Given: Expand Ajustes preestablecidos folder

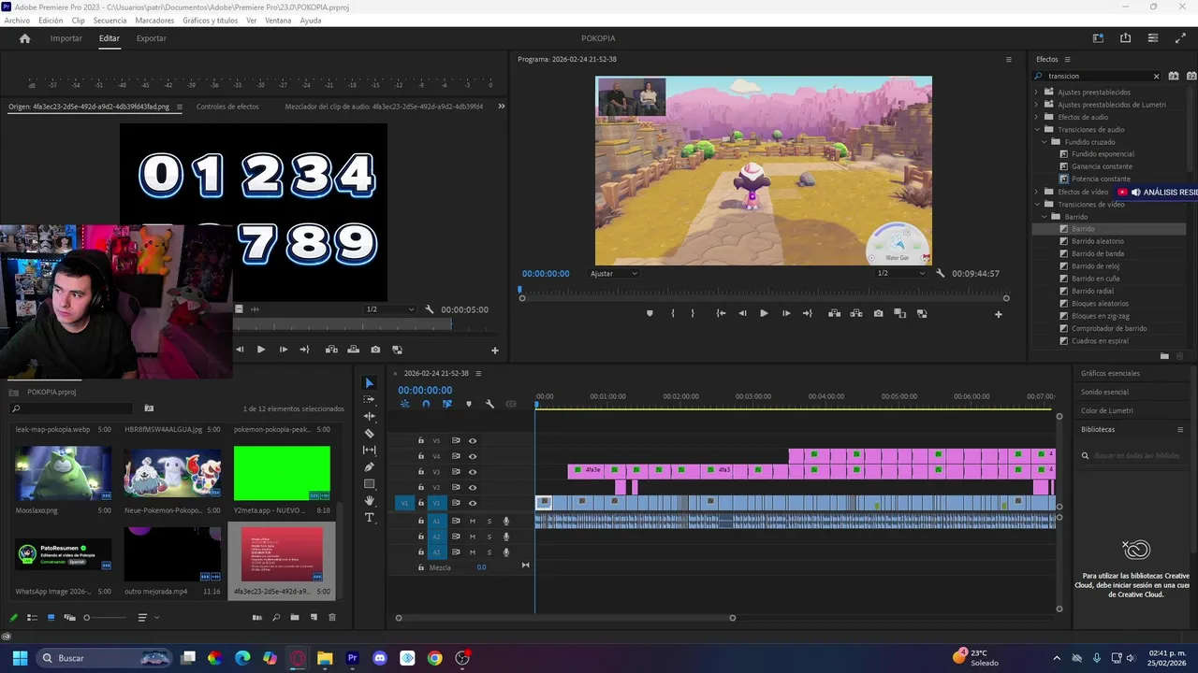Looking at the screenshot, I should tap(1036, 92).
